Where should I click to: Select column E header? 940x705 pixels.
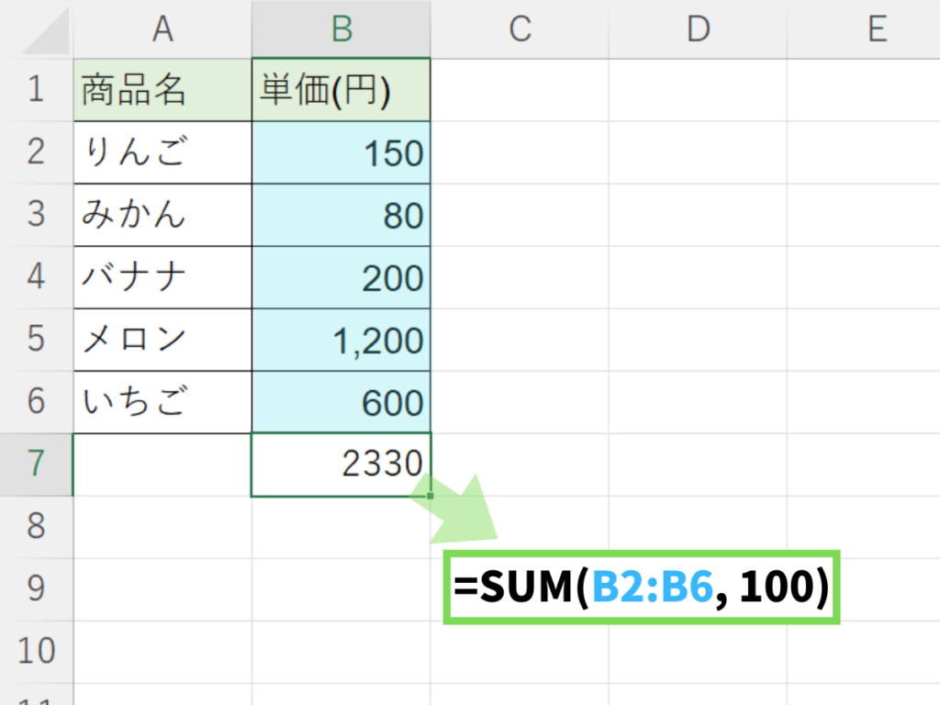(876, 29)
